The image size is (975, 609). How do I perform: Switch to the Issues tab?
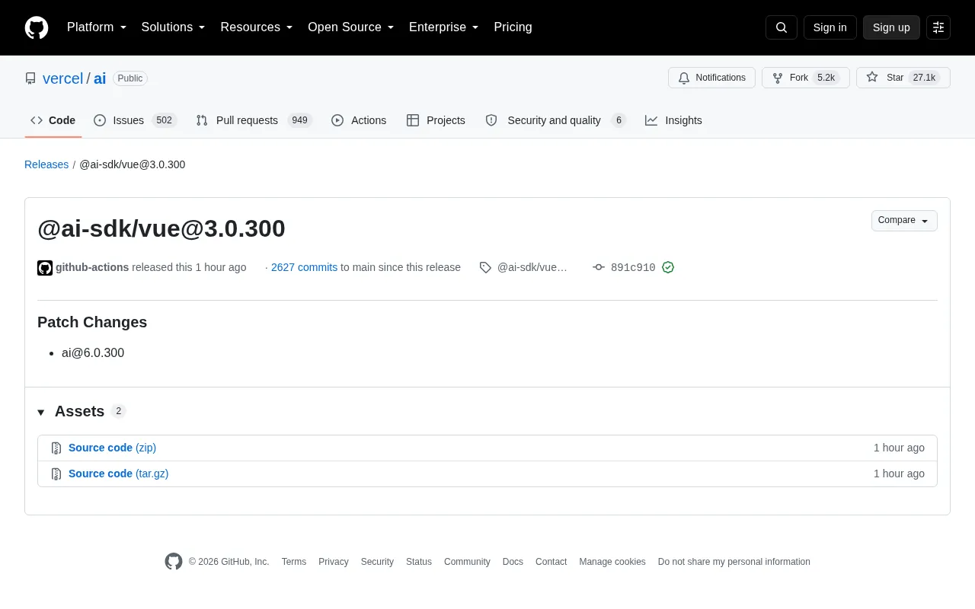click(136, 120)
